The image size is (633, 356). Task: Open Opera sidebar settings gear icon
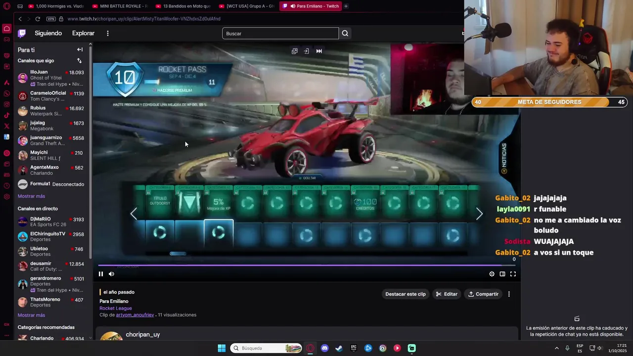6,196
